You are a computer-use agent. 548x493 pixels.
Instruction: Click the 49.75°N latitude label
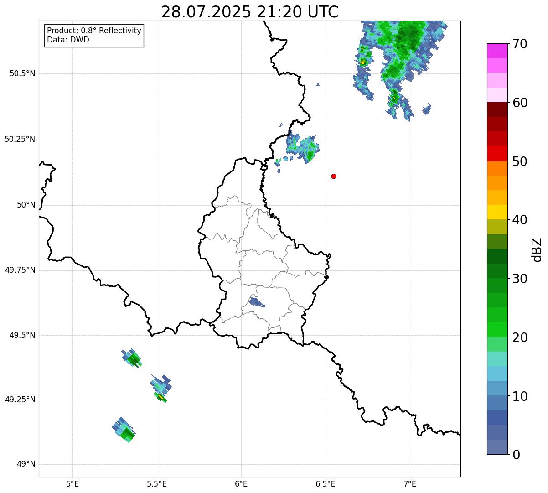20,270
